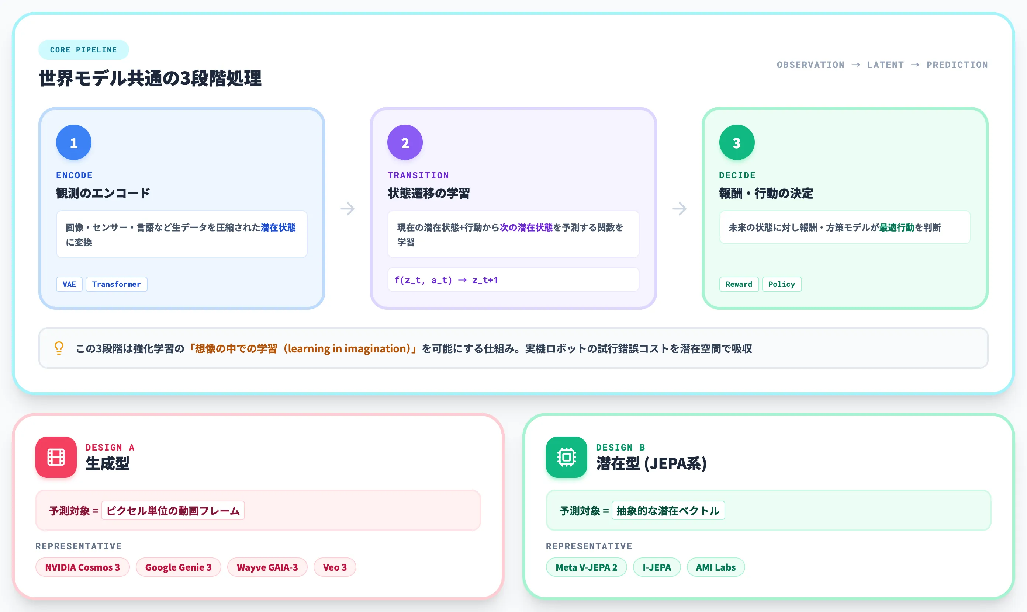Click the formula f(z_t, a_t) → z_t+1

(x=446, y=280)
